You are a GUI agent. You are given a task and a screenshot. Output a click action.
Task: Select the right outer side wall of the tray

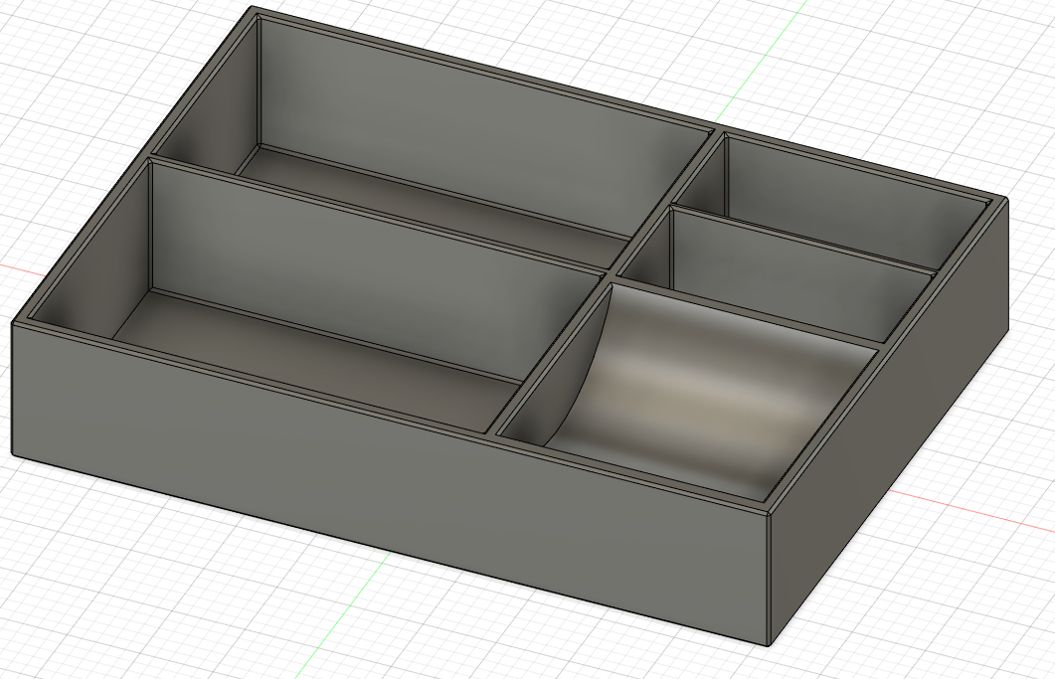point(888,421)
